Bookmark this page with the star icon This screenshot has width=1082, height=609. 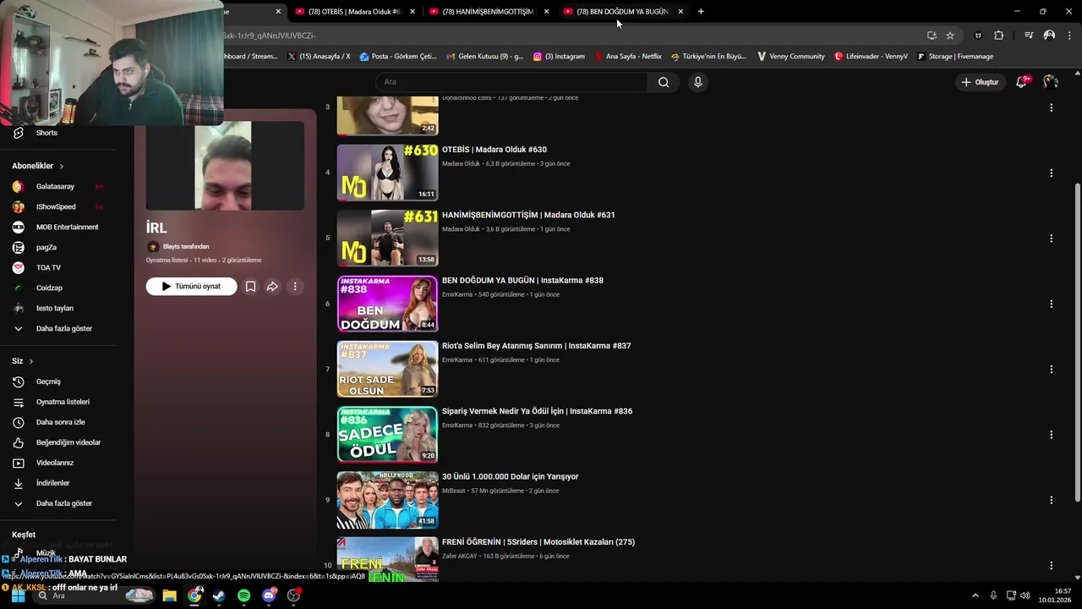(950, 36)
